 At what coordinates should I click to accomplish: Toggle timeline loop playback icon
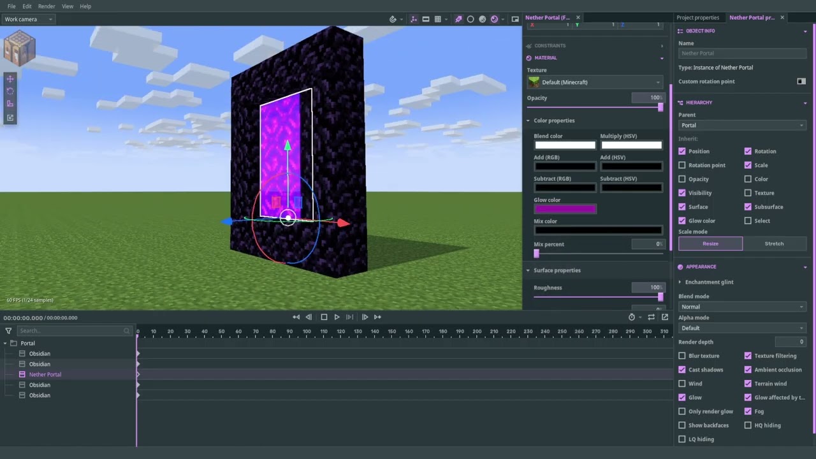pyautogui.click(x=652, y=317)
